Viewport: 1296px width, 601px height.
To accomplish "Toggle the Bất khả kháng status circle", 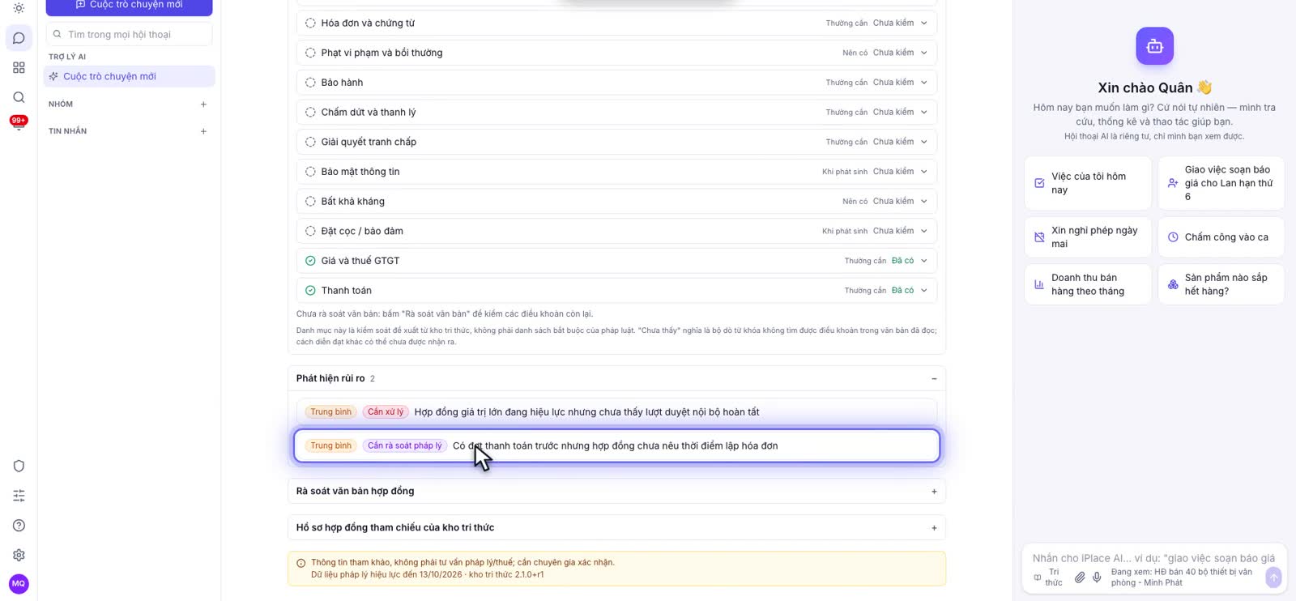I will click(x=310, y=202).
